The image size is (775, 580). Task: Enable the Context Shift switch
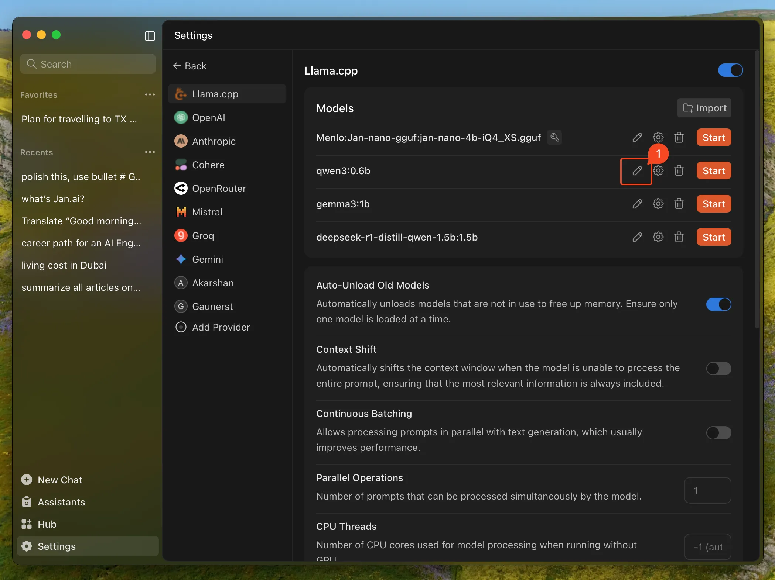718,369
